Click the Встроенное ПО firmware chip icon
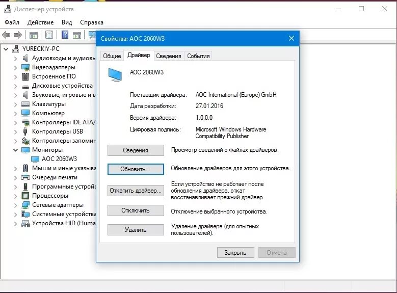The width and height of the screenshot is (397, 293). (25, 76)
